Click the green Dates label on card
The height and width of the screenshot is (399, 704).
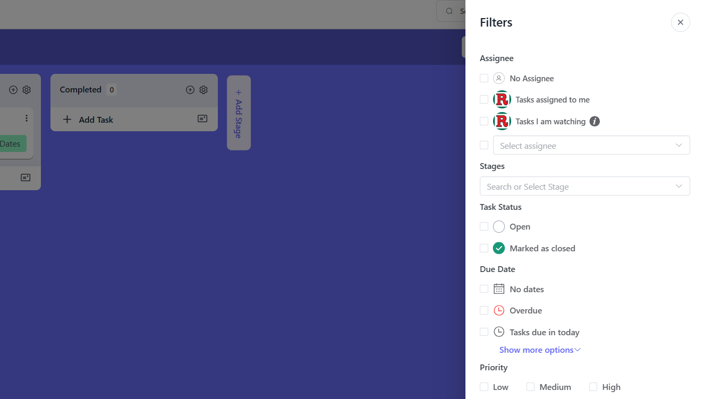coord(12,143)
